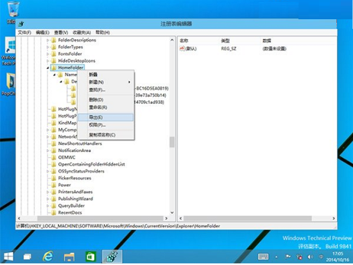Click the volume speaker tray icon
The width and height of the screenshot is (353, 265).
click(x=310, y=257)
